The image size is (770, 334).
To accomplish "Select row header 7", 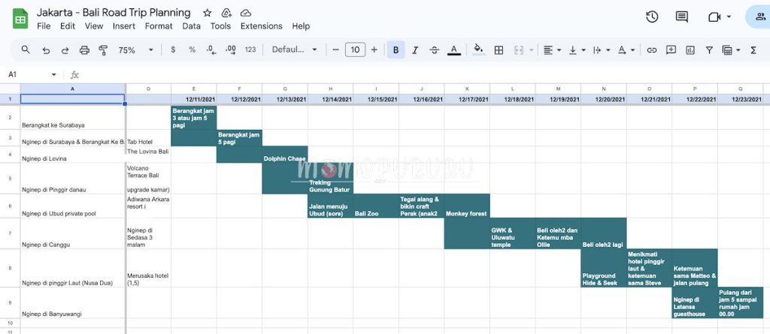I will [x=10, y=233].
